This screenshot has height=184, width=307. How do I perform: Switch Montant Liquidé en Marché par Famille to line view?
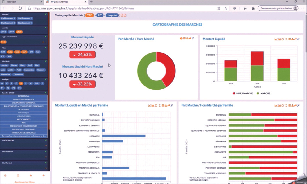pyautogui.click(x=150, y=106)
